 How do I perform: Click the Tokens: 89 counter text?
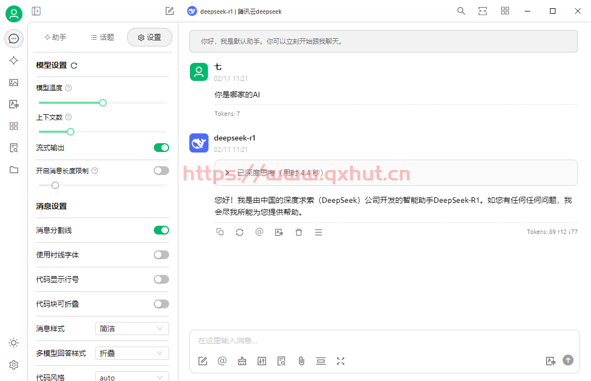click(552, 232)
